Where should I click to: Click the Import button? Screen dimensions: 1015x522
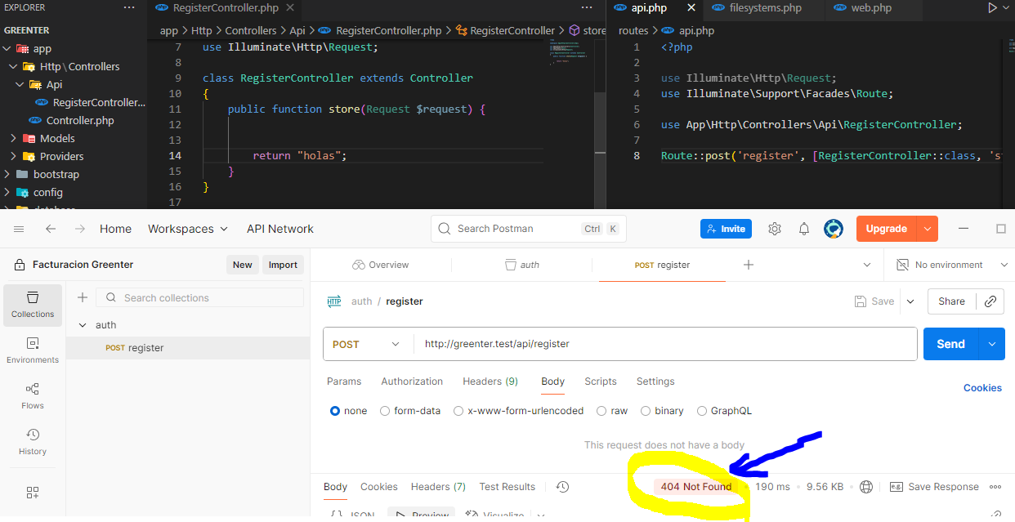point(283,265)
